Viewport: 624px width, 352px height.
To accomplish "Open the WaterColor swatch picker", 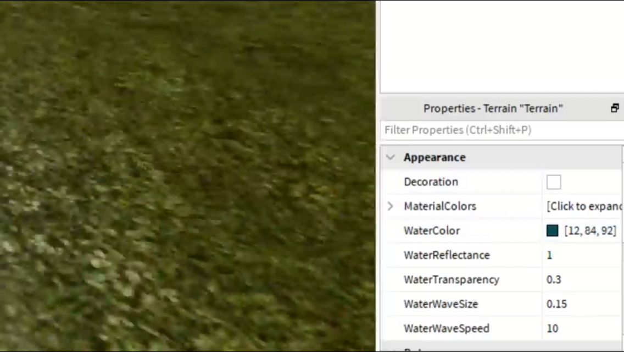I will point(552,230).
